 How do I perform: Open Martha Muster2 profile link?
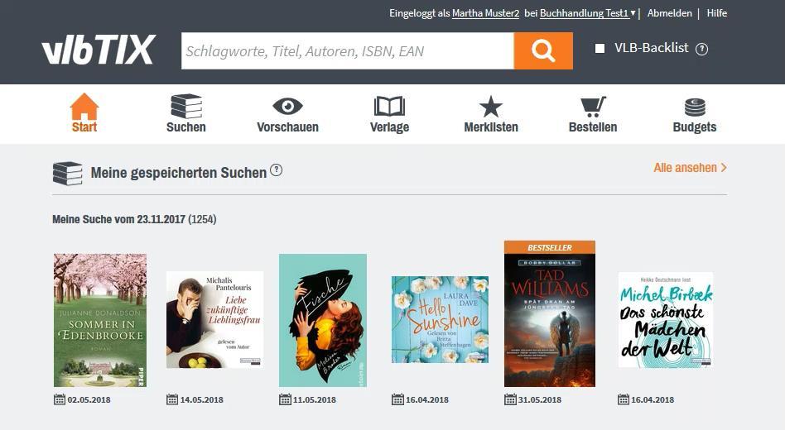point(485,13)
